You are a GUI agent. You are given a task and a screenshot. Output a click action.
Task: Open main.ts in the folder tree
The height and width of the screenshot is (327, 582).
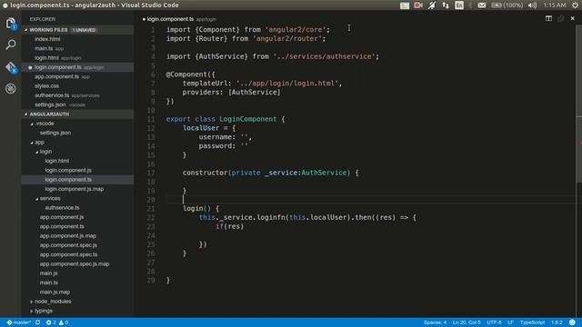48,282
